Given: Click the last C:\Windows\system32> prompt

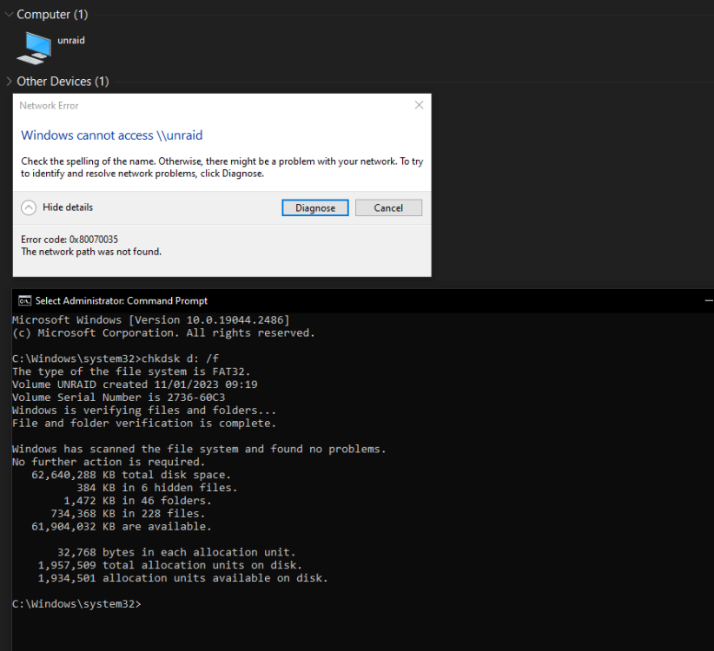Looking at the screenshot, I should coord(76,603).
